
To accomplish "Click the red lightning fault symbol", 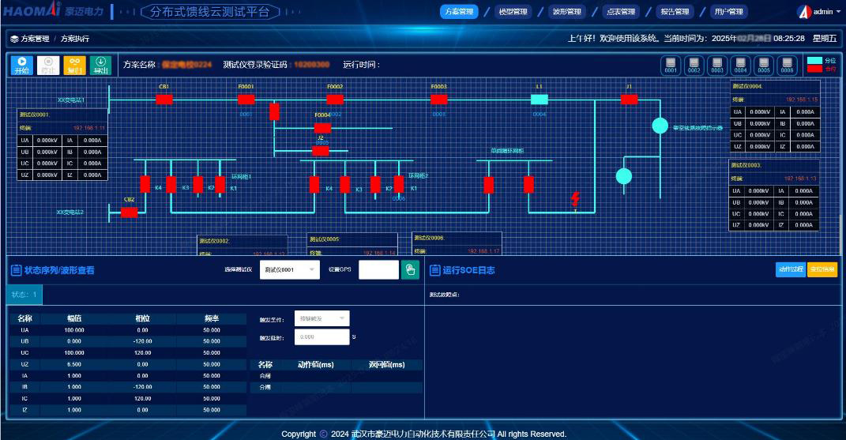I will point(576,200).
